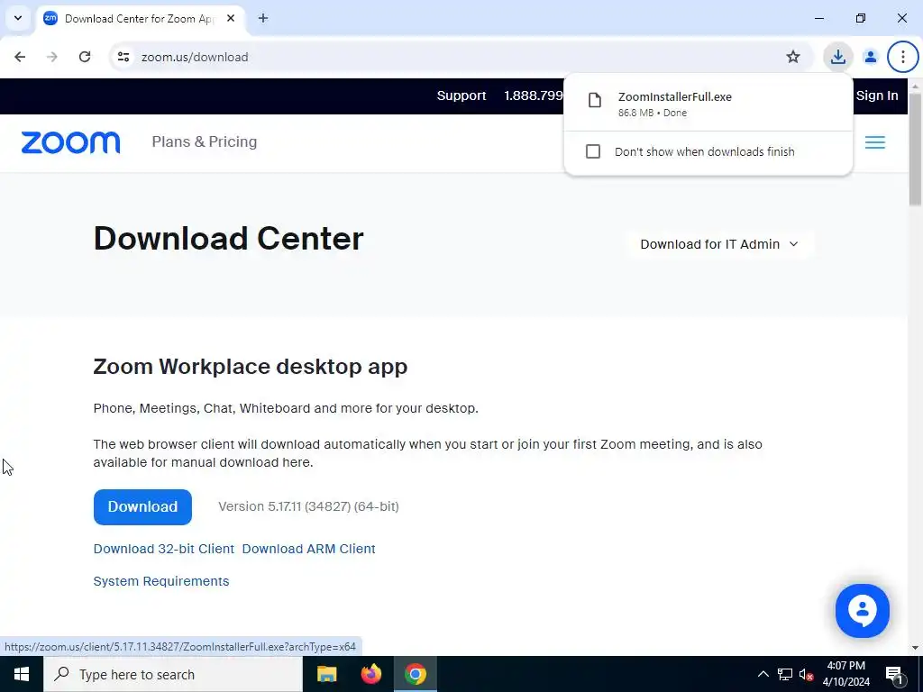923x692 pixels.
Task: Click the Type here to search box
Action: 173,674
